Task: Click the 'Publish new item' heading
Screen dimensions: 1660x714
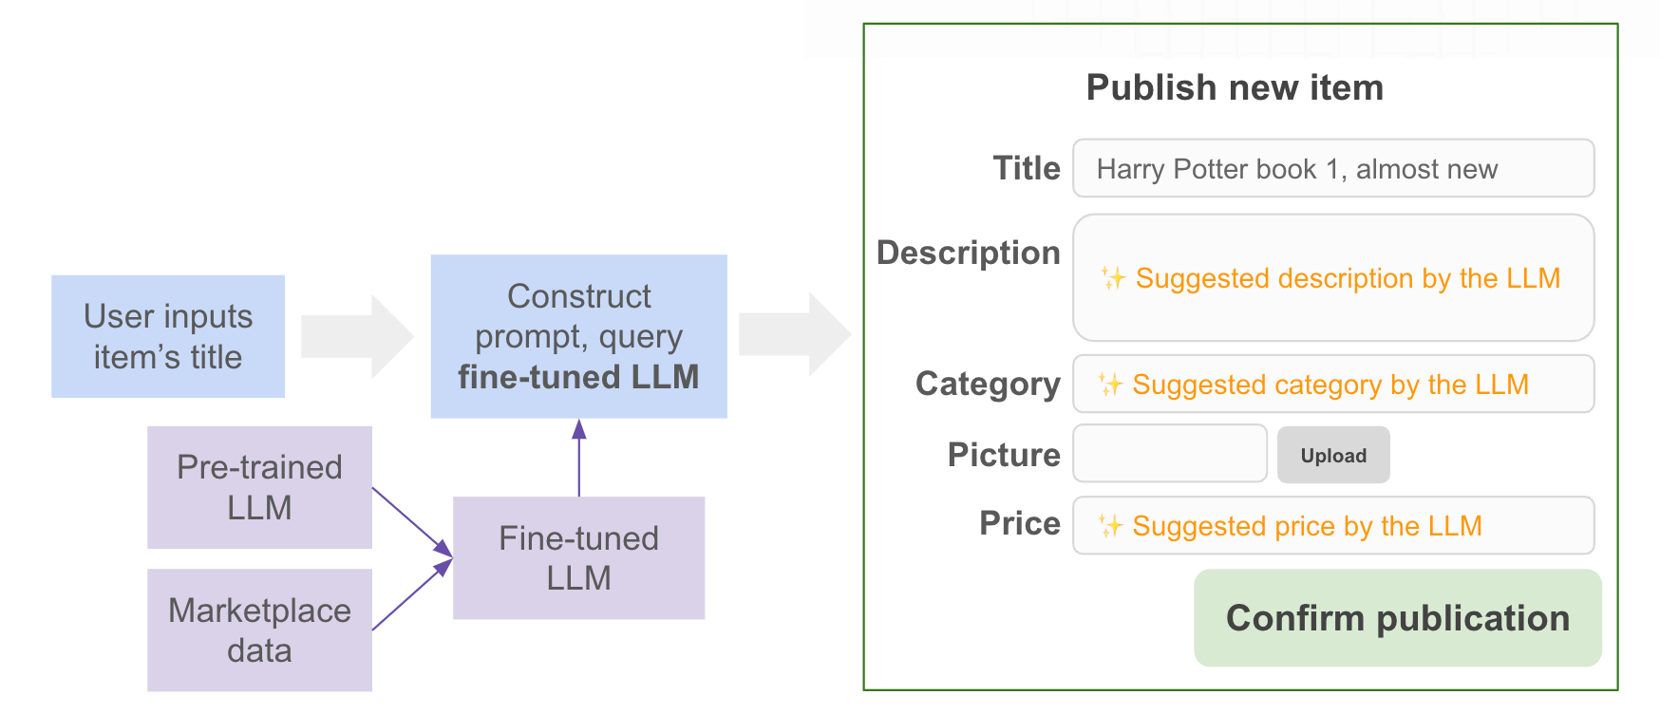Action: coord(1235,88)
